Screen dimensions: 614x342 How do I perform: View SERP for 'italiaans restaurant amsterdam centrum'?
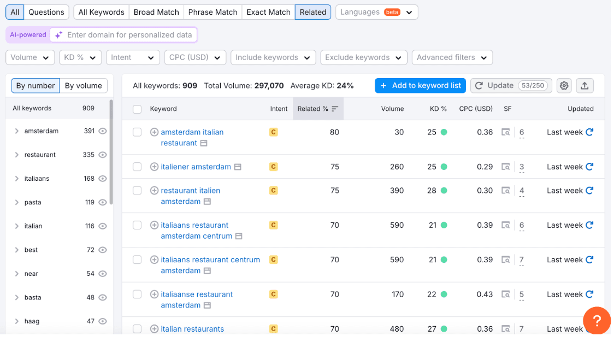505,225
